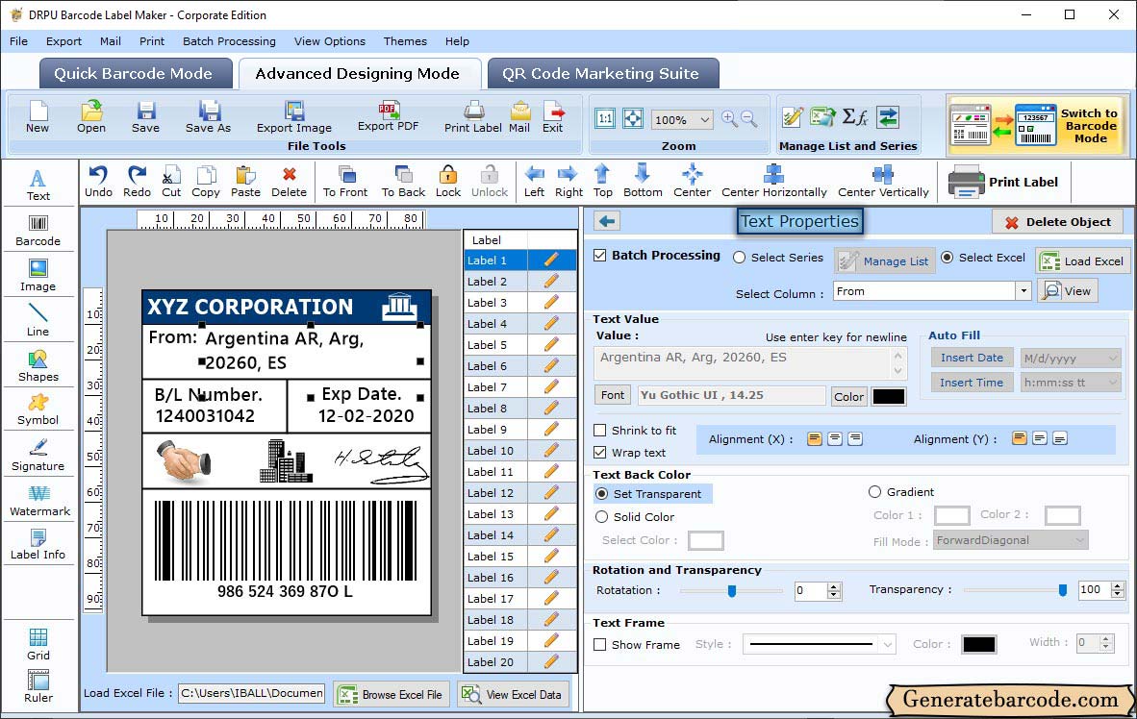Send the object To Back

(x=403, y=182)
